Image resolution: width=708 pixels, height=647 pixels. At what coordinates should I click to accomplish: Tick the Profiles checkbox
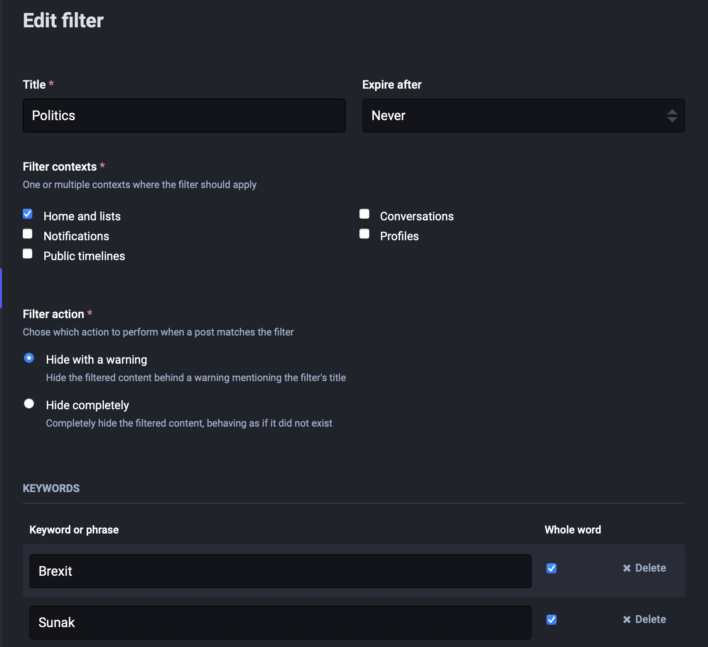pos(364,234)
